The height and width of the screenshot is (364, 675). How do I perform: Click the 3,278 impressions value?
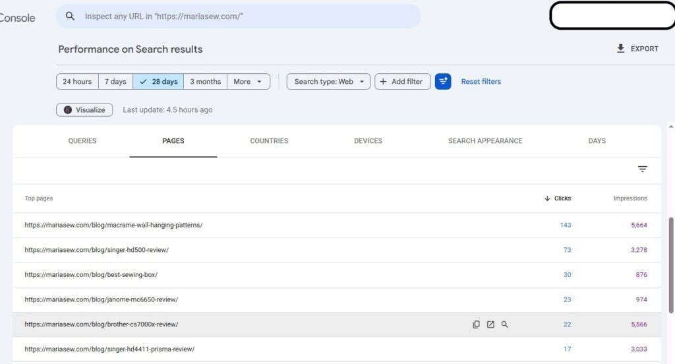click(639, 250)
